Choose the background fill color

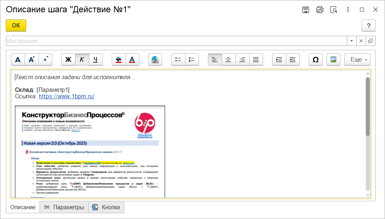(x=119, y=60)
